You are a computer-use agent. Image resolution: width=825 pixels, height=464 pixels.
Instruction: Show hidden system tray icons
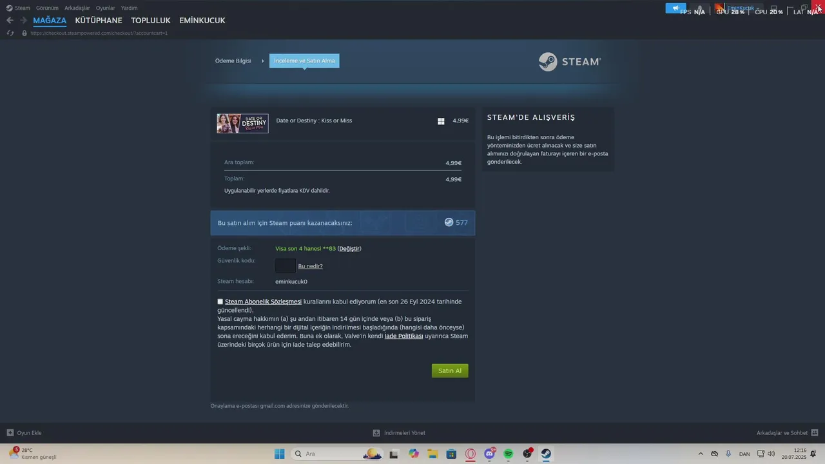pos(701,454)
